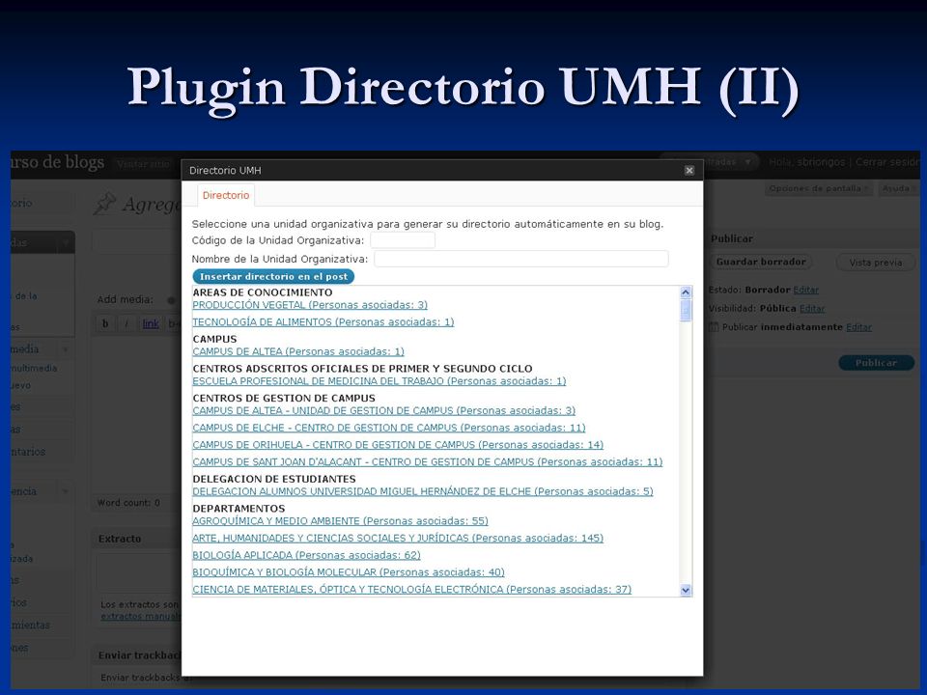Click the Visitar sitio button
Image resolution: width=927 pixels, height=695 pixels.
tap(143, 164)
